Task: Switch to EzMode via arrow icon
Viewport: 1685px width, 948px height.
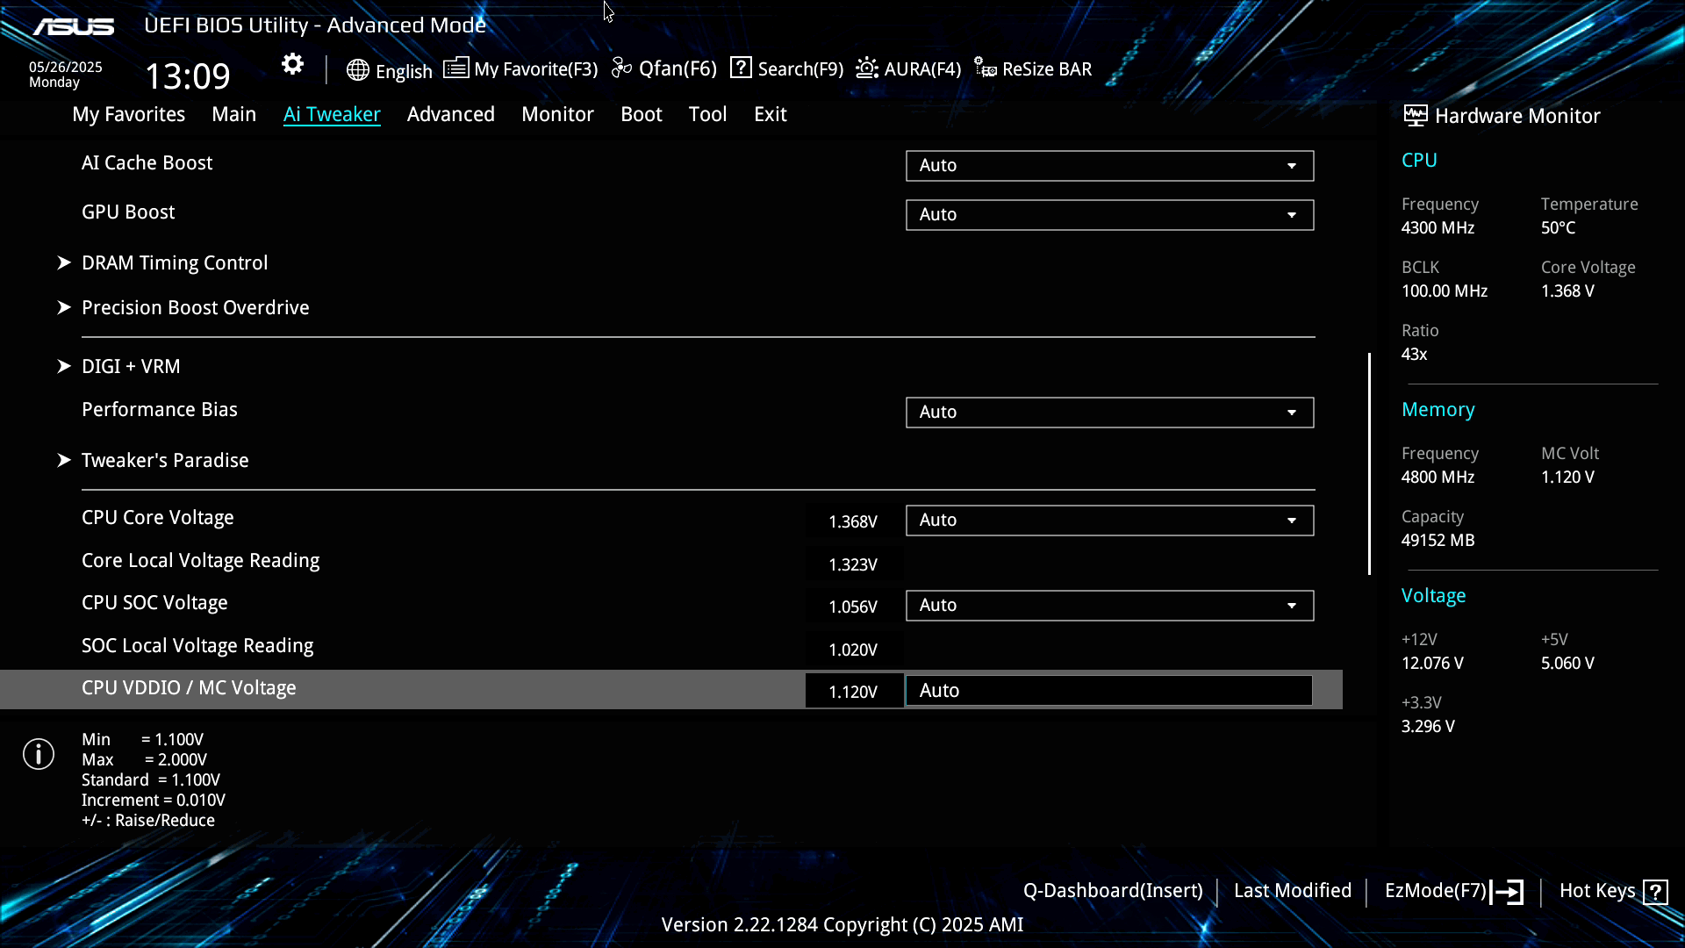Action: (1508, 892)
